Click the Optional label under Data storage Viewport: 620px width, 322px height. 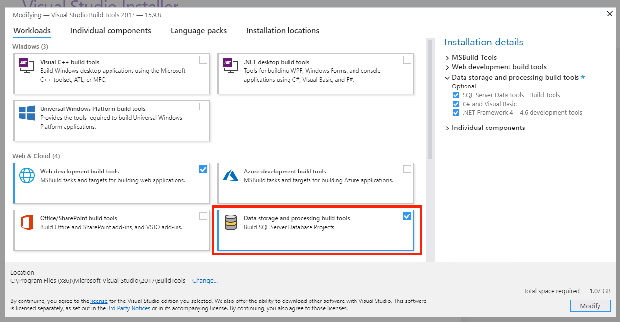(464, 86)
